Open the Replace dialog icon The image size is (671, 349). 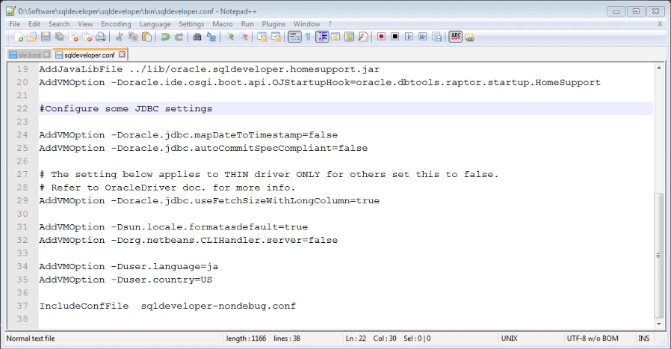coord(211,37)
